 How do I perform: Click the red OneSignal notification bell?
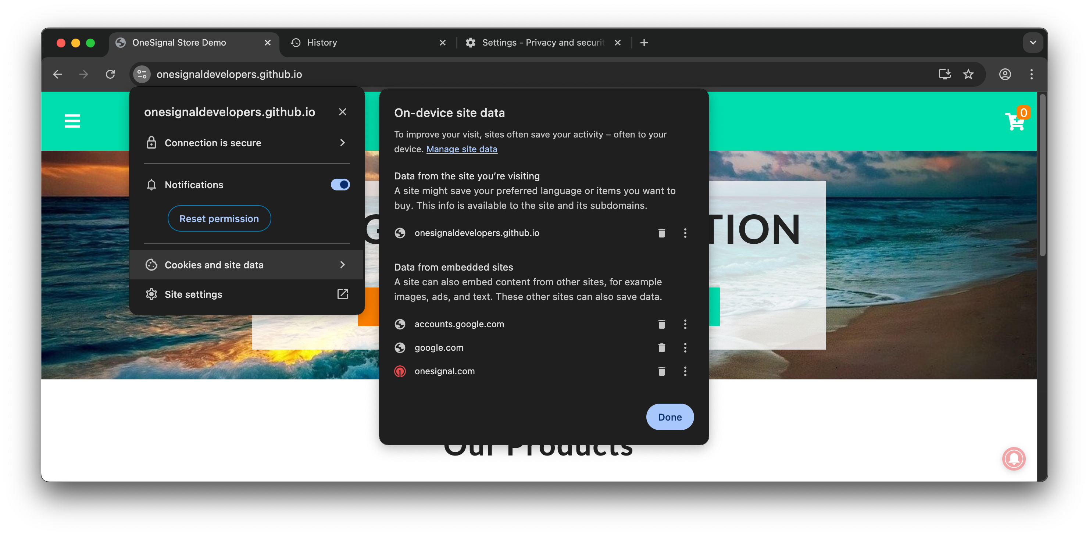(x=1014, y=459)
